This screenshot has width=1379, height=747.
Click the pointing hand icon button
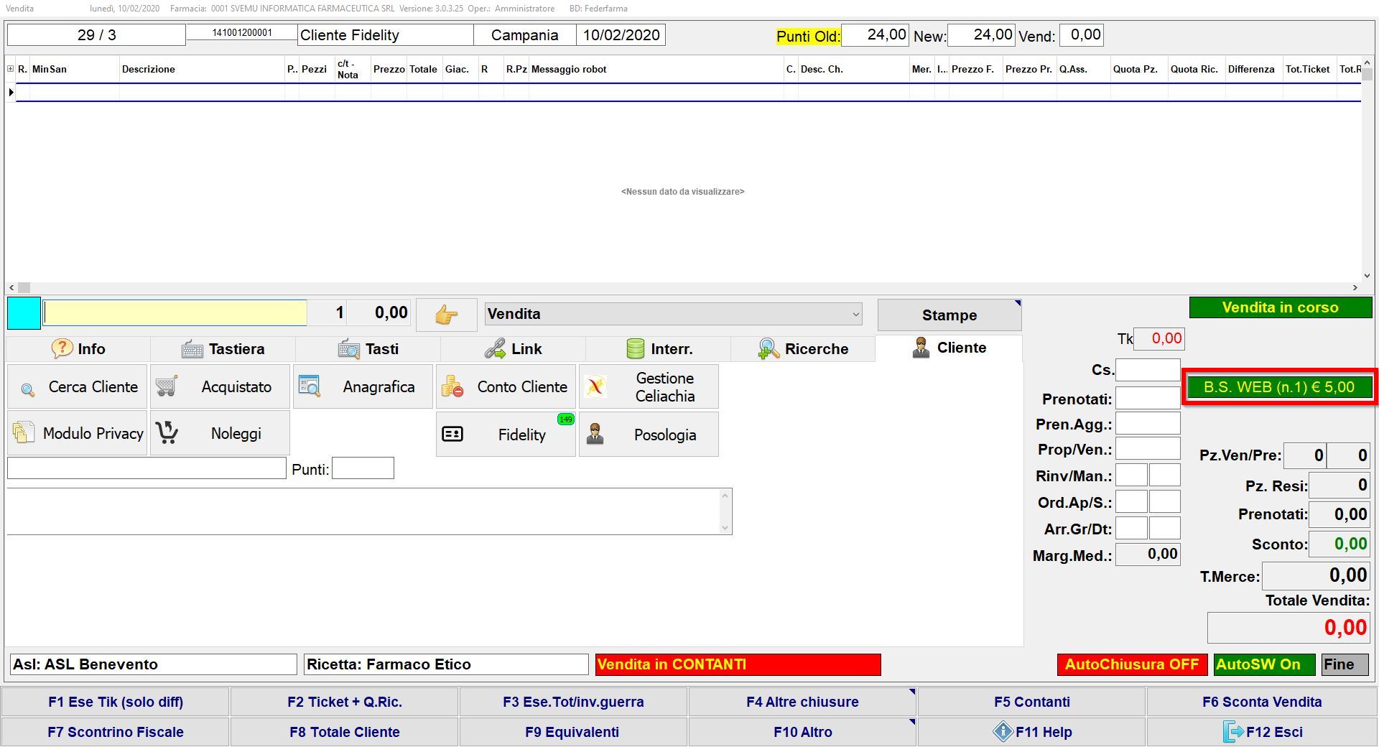coord(446,315)
